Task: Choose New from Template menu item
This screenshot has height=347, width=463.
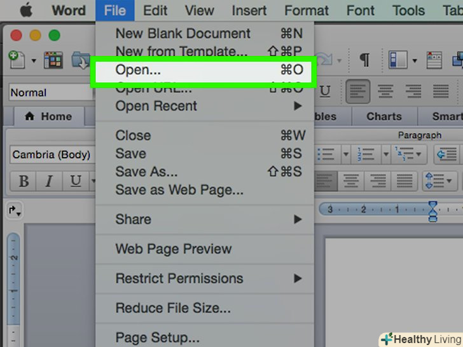Action: [x=205, y=51]
